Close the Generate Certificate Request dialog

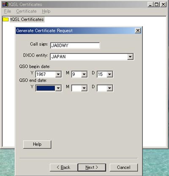(138, 30)
